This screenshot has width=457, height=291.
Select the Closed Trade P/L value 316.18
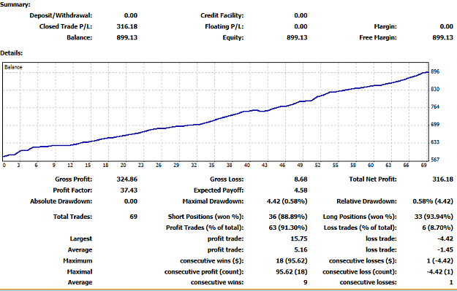point(126,26)
